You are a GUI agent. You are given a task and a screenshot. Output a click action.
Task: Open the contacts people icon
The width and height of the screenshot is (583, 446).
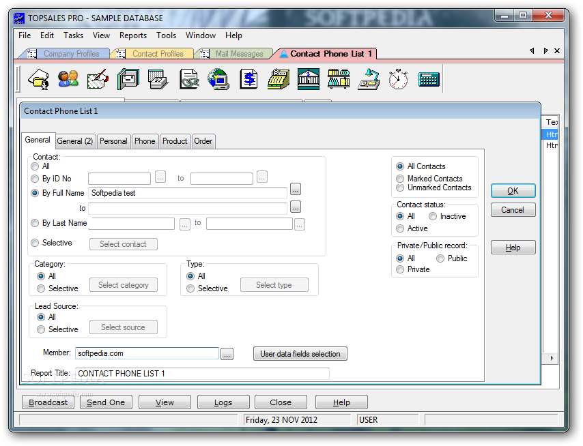68,79
